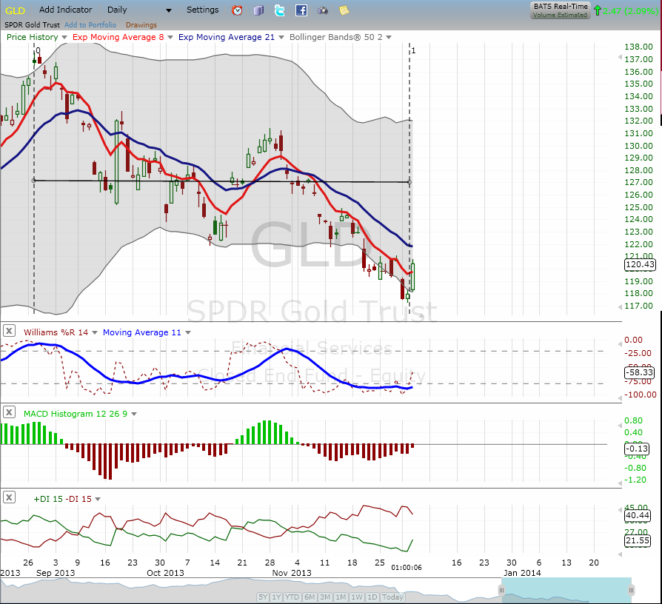662x604 pixels.
Task: Click the database stack icon in toolbar
Action: point(258,10)
